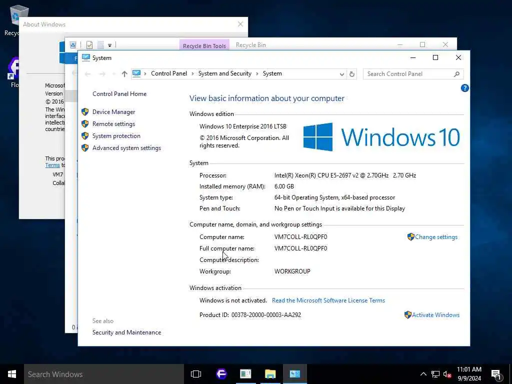Open Security and Maintenance
This screenshot has width=512, height=384.
pyautogui.click(x=126, y=332)
